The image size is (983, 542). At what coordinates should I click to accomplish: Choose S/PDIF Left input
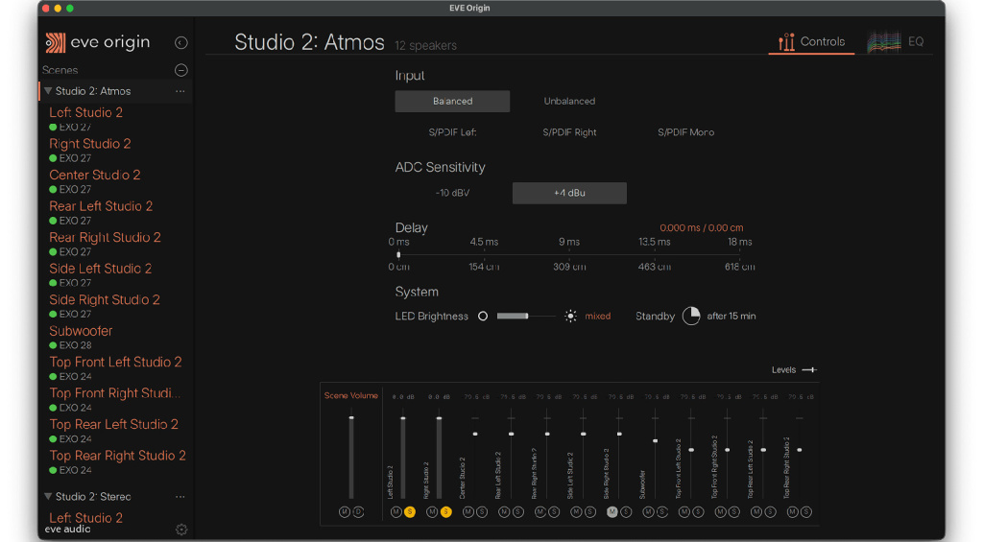[452, 132]
